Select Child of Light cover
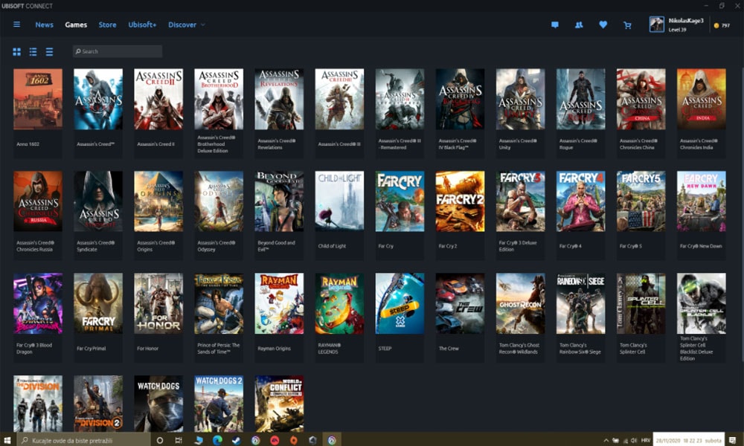Screen dimensions: 744x446 click(x=340, y=201)
